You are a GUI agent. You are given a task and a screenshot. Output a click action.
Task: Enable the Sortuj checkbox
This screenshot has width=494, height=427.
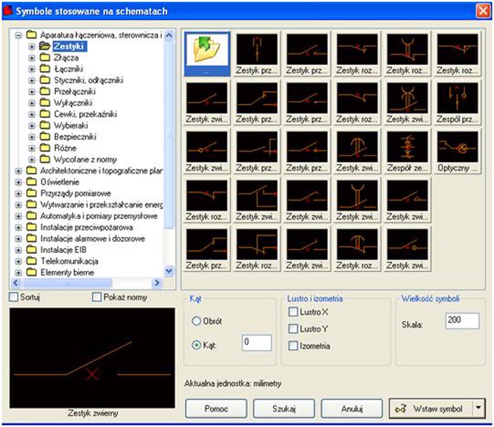point(14,297)
